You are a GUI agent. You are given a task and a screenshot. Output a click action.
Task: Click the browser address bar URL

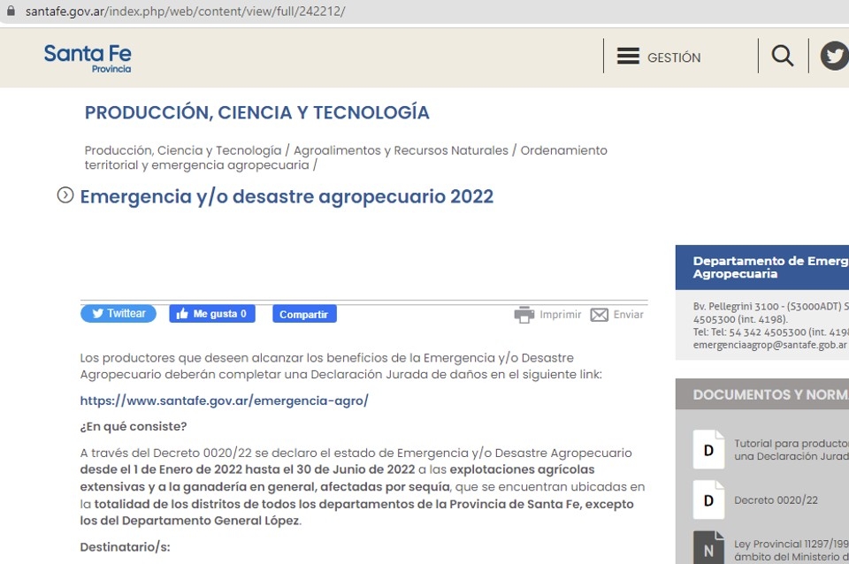click(185, 11)
